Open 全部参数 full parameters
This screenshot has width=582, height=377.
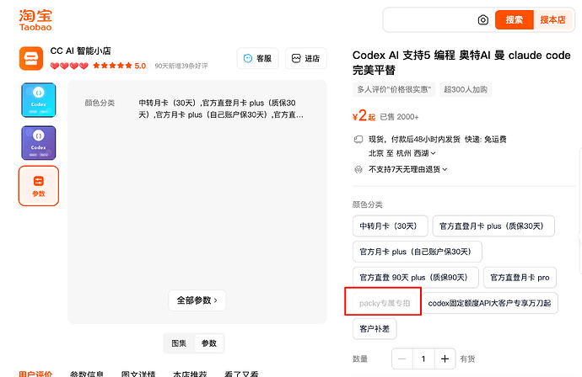[x=197, y=300]
